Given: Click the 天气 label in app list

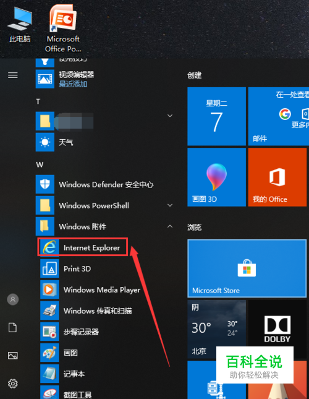Looking at the screenshot, I should [x=66, y=142].
